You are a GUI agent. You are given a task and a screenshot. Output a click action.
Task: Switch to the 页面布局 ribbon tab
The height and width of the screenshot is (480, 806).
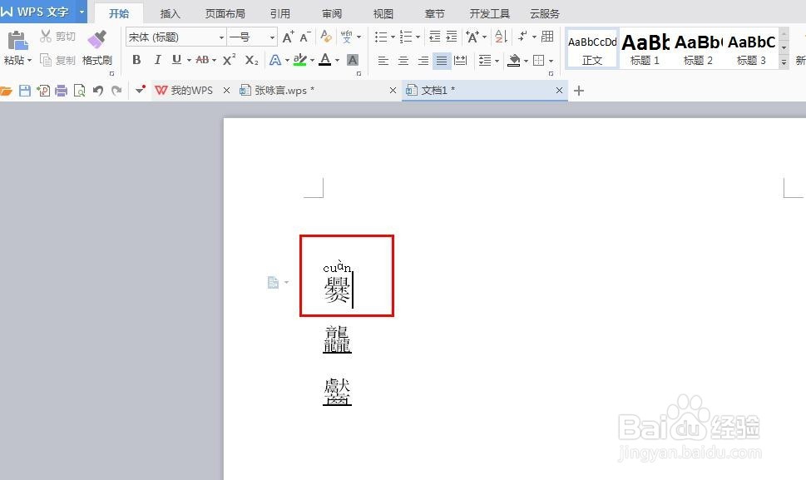pyautogui.click(x=225, y=14)
